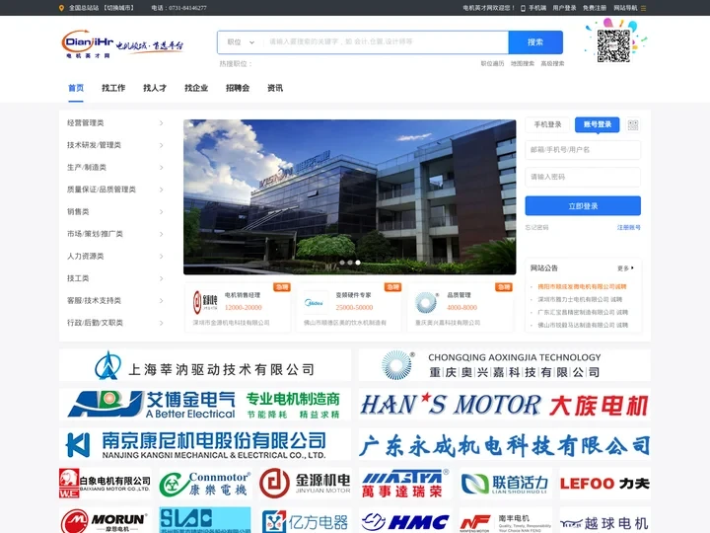Click the QR code image beside the search bar

coord(613,45)
